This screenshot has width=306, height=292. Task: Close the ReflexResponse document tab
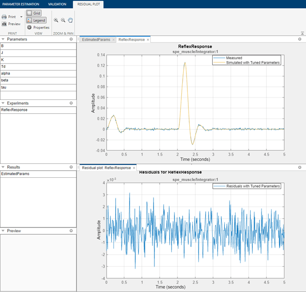(x=148, y=40)
